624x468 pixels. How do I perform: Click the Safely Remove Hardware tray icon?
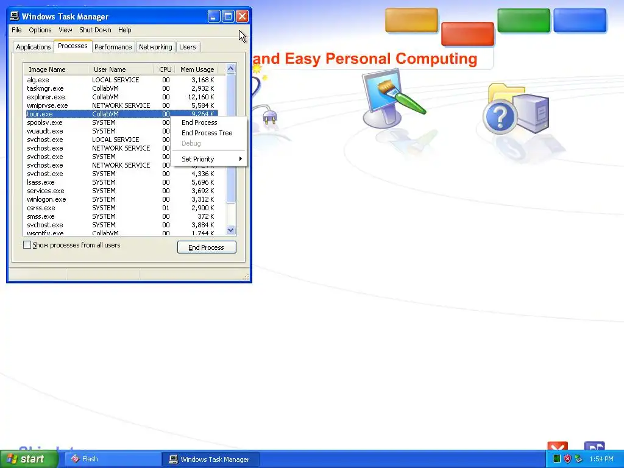click(x=578, y=459)
